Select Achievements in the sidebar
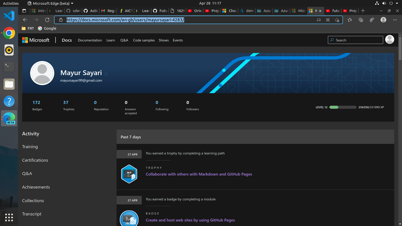The height and width of the screenshot is (226, 402). coord(36,187)
